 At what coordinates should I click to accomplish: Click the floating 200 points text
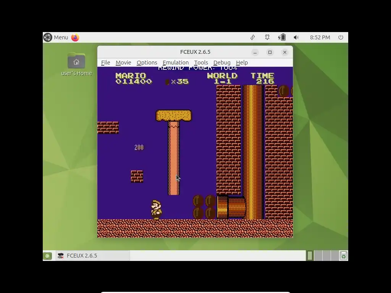(x=139, y=148)
